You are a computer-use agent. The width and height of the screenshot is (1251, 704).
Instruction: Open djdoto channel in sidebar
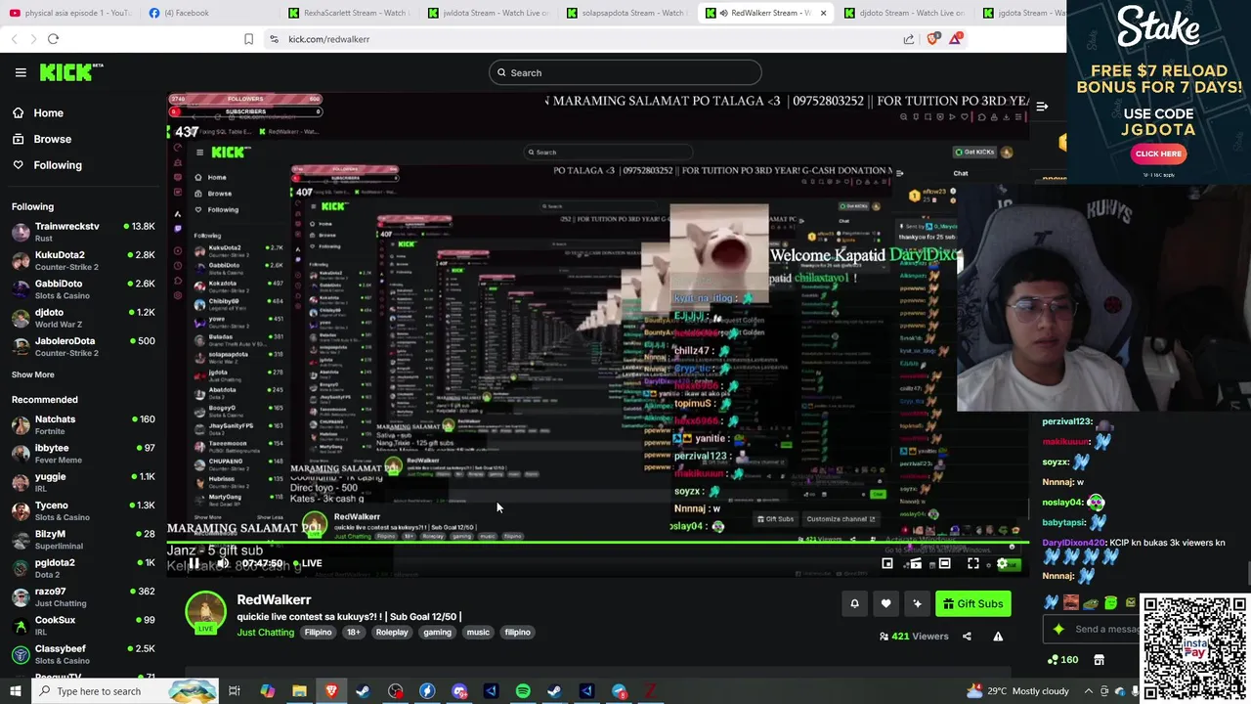click(83, 318)
